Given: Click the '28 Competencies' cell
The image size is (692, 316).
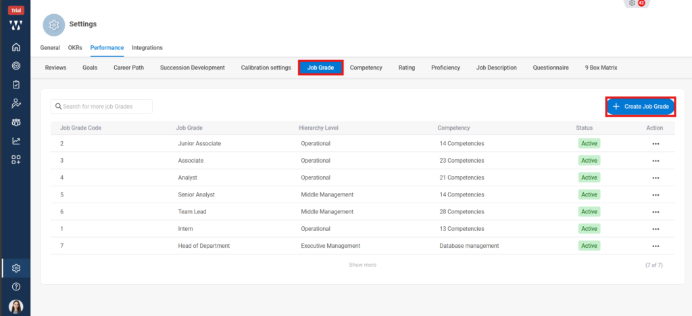Looking at the screenshot, I should [462, 212].
